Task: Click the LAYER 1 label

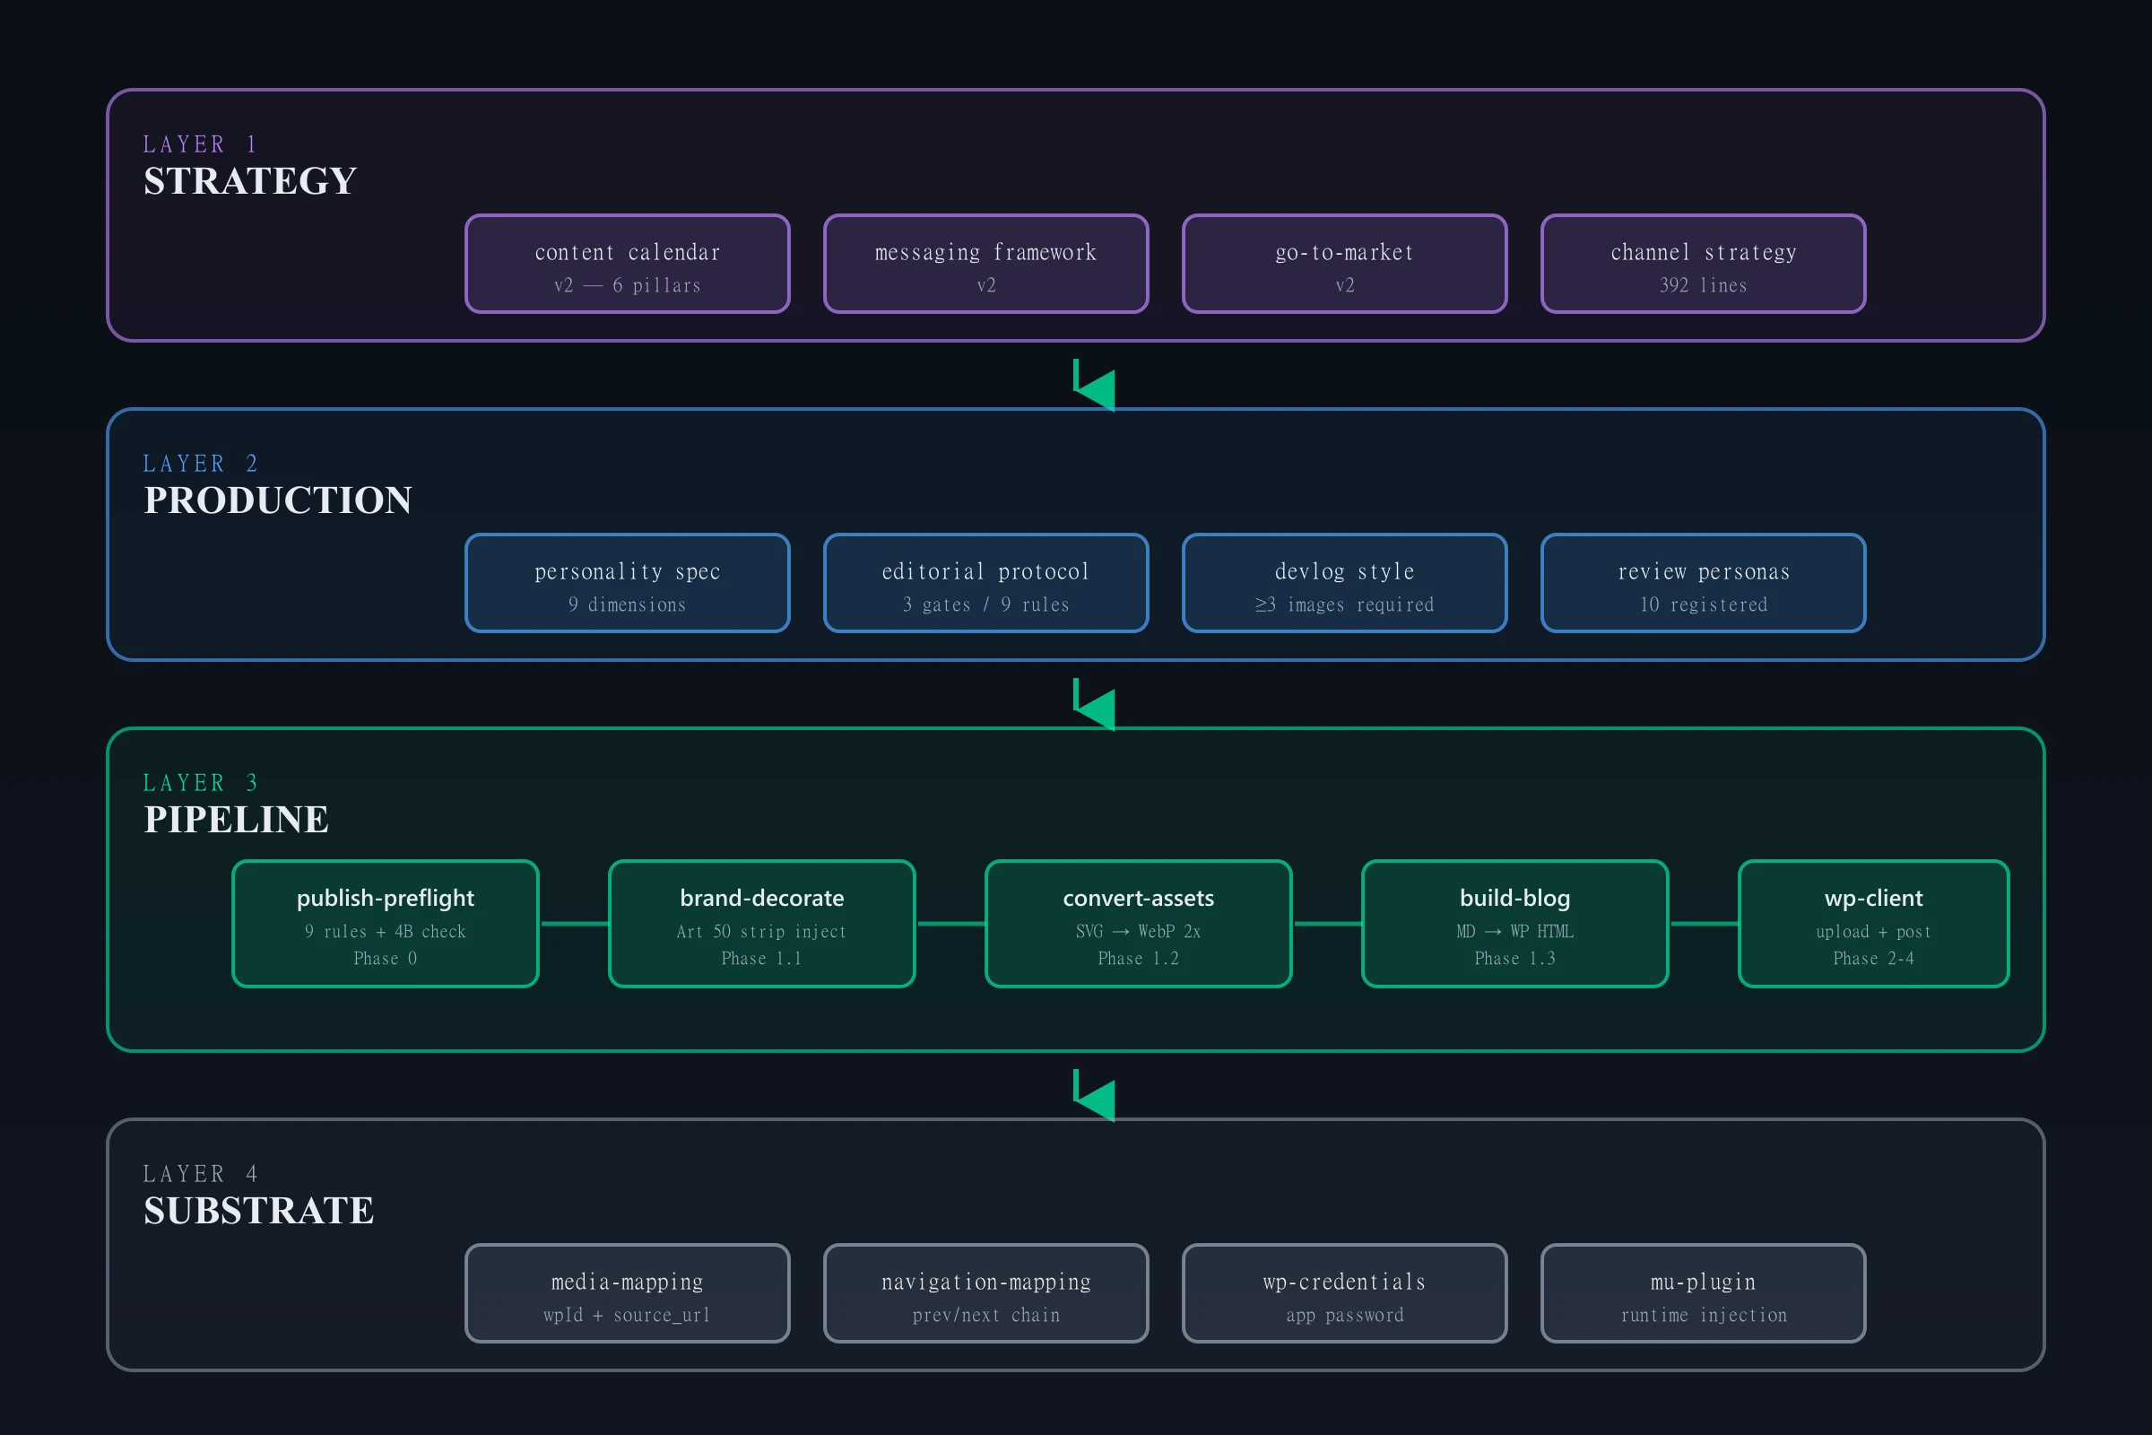Action: point(200,144)
